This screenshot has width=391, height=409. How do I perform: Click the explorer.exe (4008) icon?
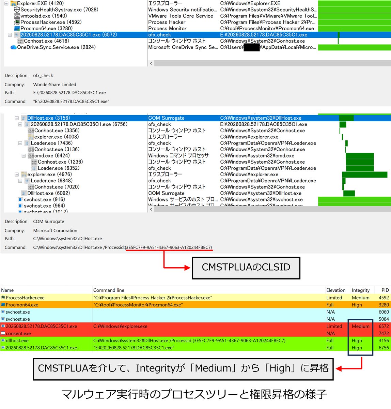31,137
